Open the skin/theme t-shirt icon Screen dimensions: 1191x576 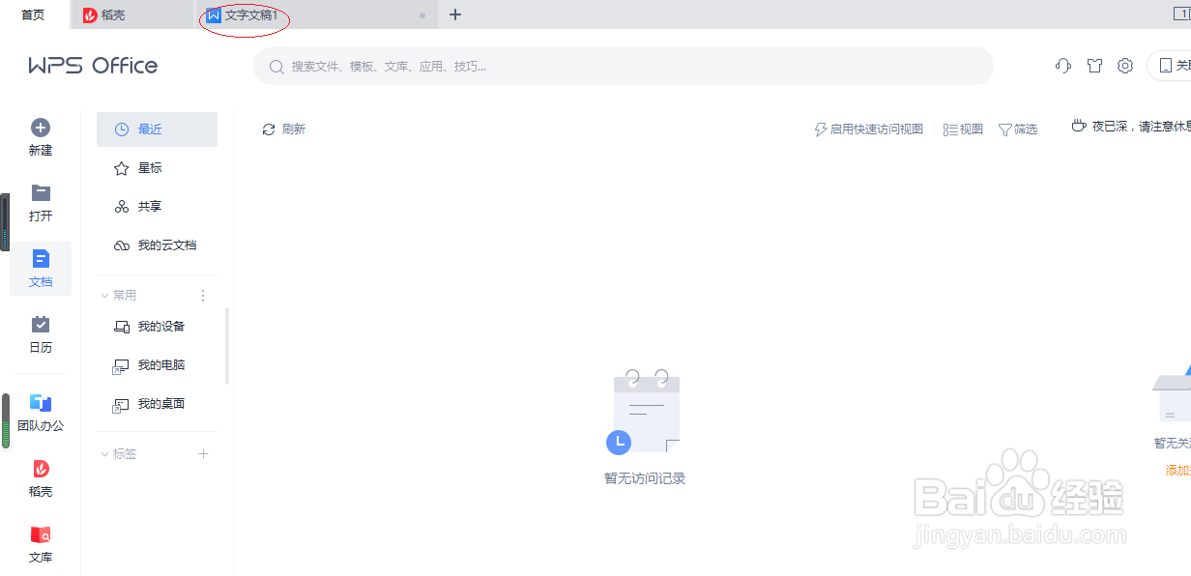[1093, 66]
